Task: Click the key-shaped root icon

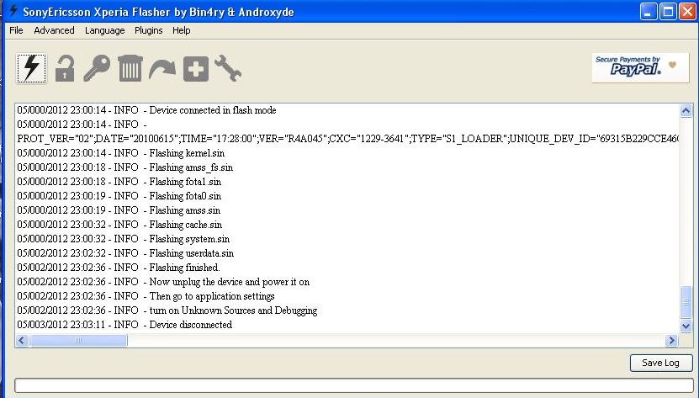Action: [97, 68]
